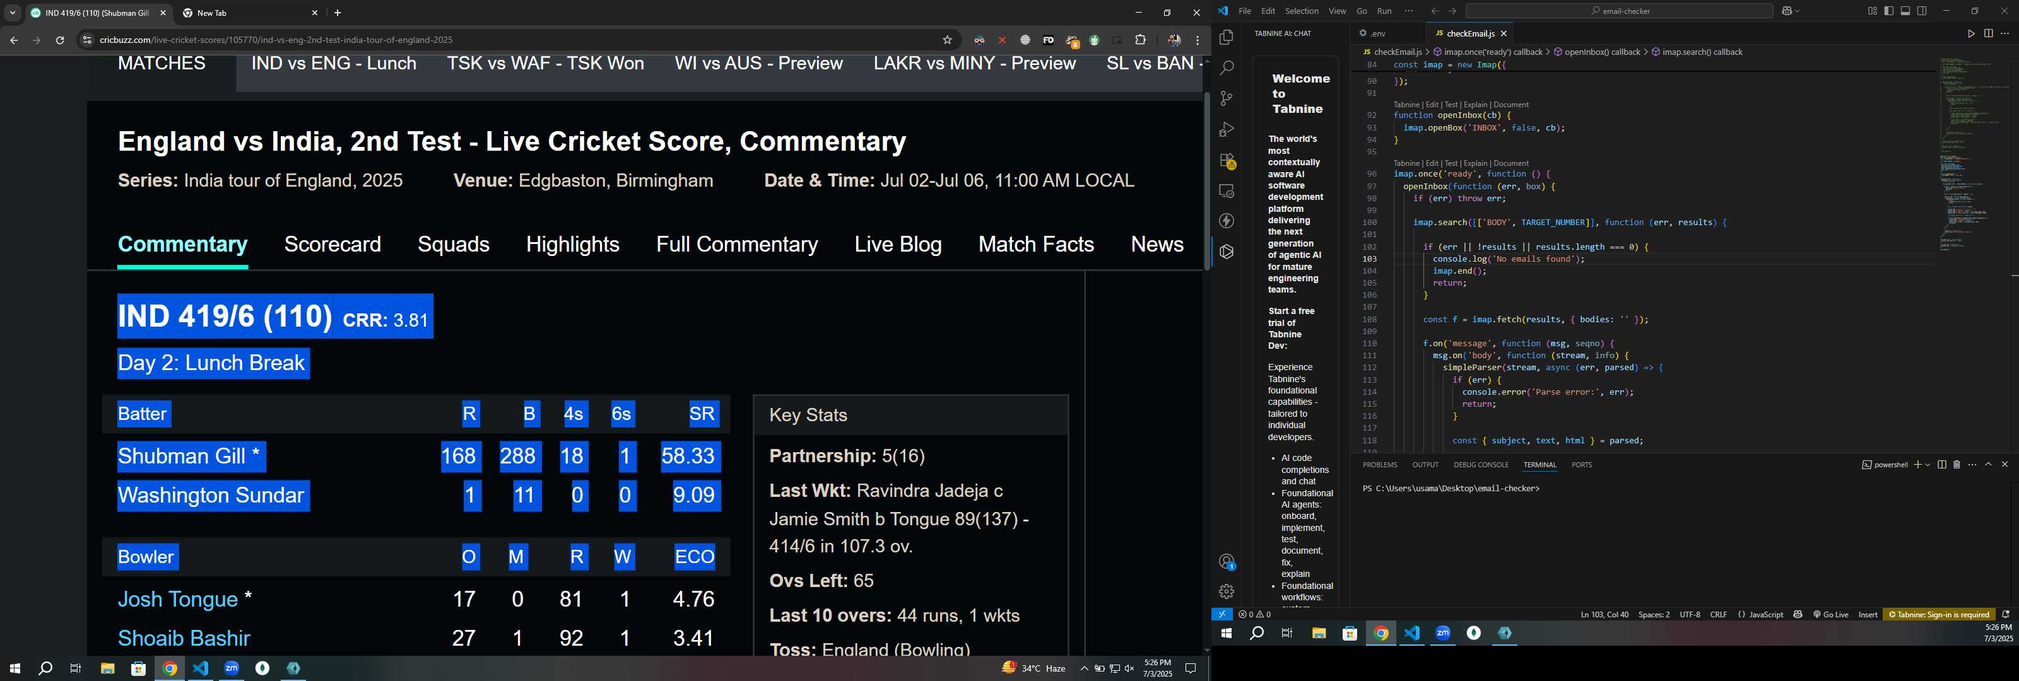The image size is (2019, 681).
Task: Open Run and Debug view in VS Code
Action: [x=1227, y=129]
